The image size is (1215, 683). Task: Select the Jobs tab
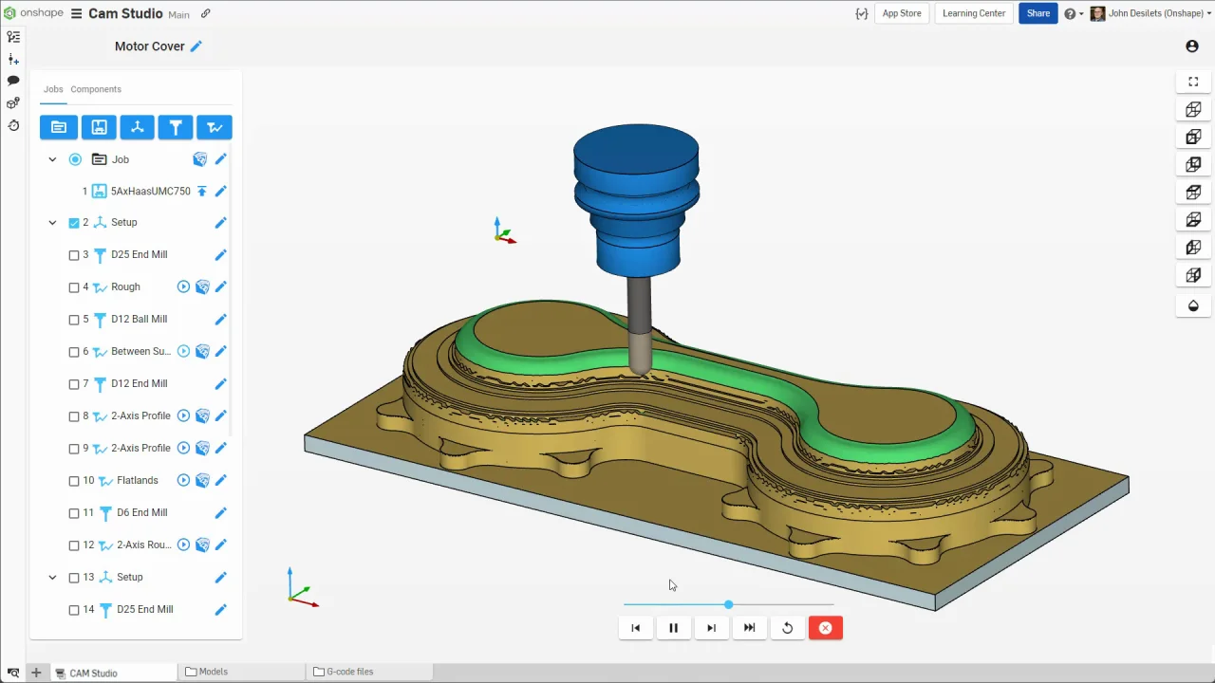(x=53, y=89)
